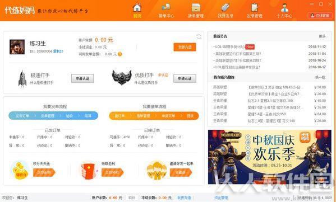Open 接单管理 drawer icon
The width and height of the screenshot is (336, 202).
[196, 8]
